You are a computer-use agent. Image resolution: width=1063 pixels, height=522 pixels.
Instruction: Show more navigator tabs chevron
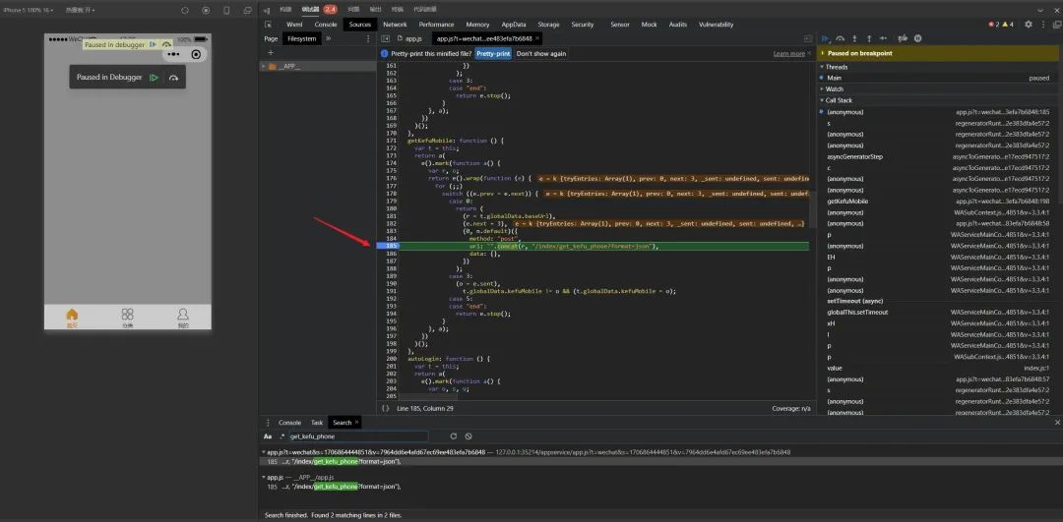pyautogui.click(x=329, y=38)
